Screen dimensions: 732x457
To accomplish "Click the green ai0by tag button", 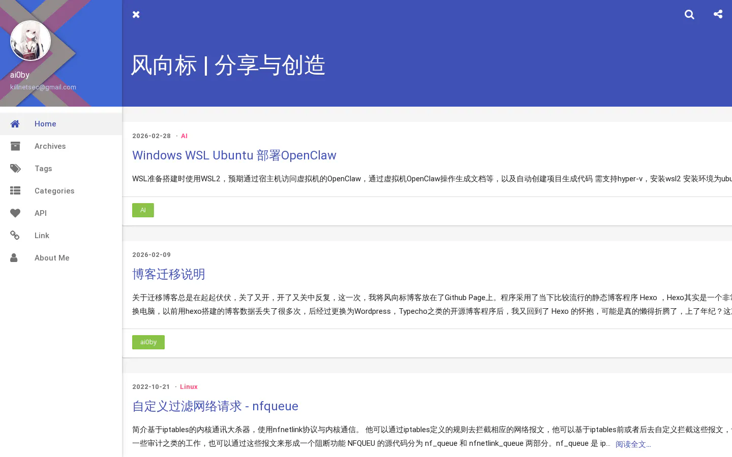I will (x=148, y=342).
